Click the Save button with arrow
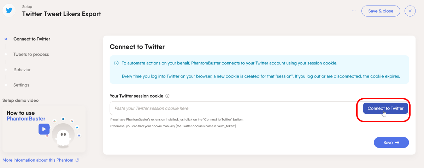 [391, 143]
